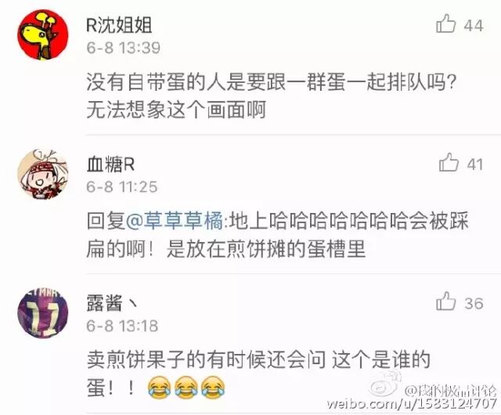The image size is (501, 415).
Task: Like the comment by R沈姐姐
Action: (x=445, y=24)
